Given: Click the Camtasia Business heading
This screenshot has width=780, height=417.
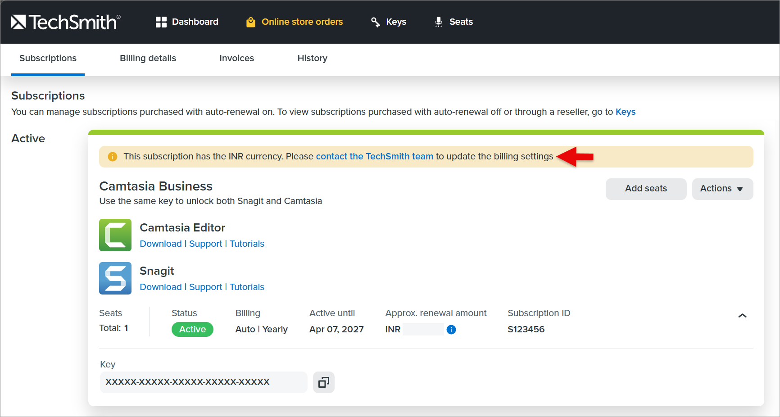Looking at the screenshot, I should [156, 186].
